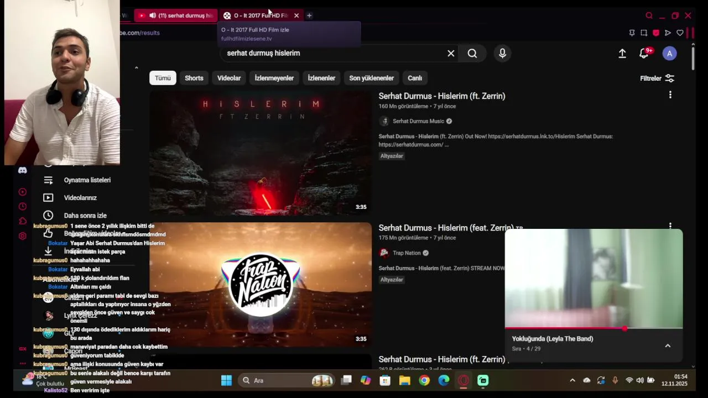Start voice search with the microphone icon
708x398 pixels.
click(x=502, y=53)
